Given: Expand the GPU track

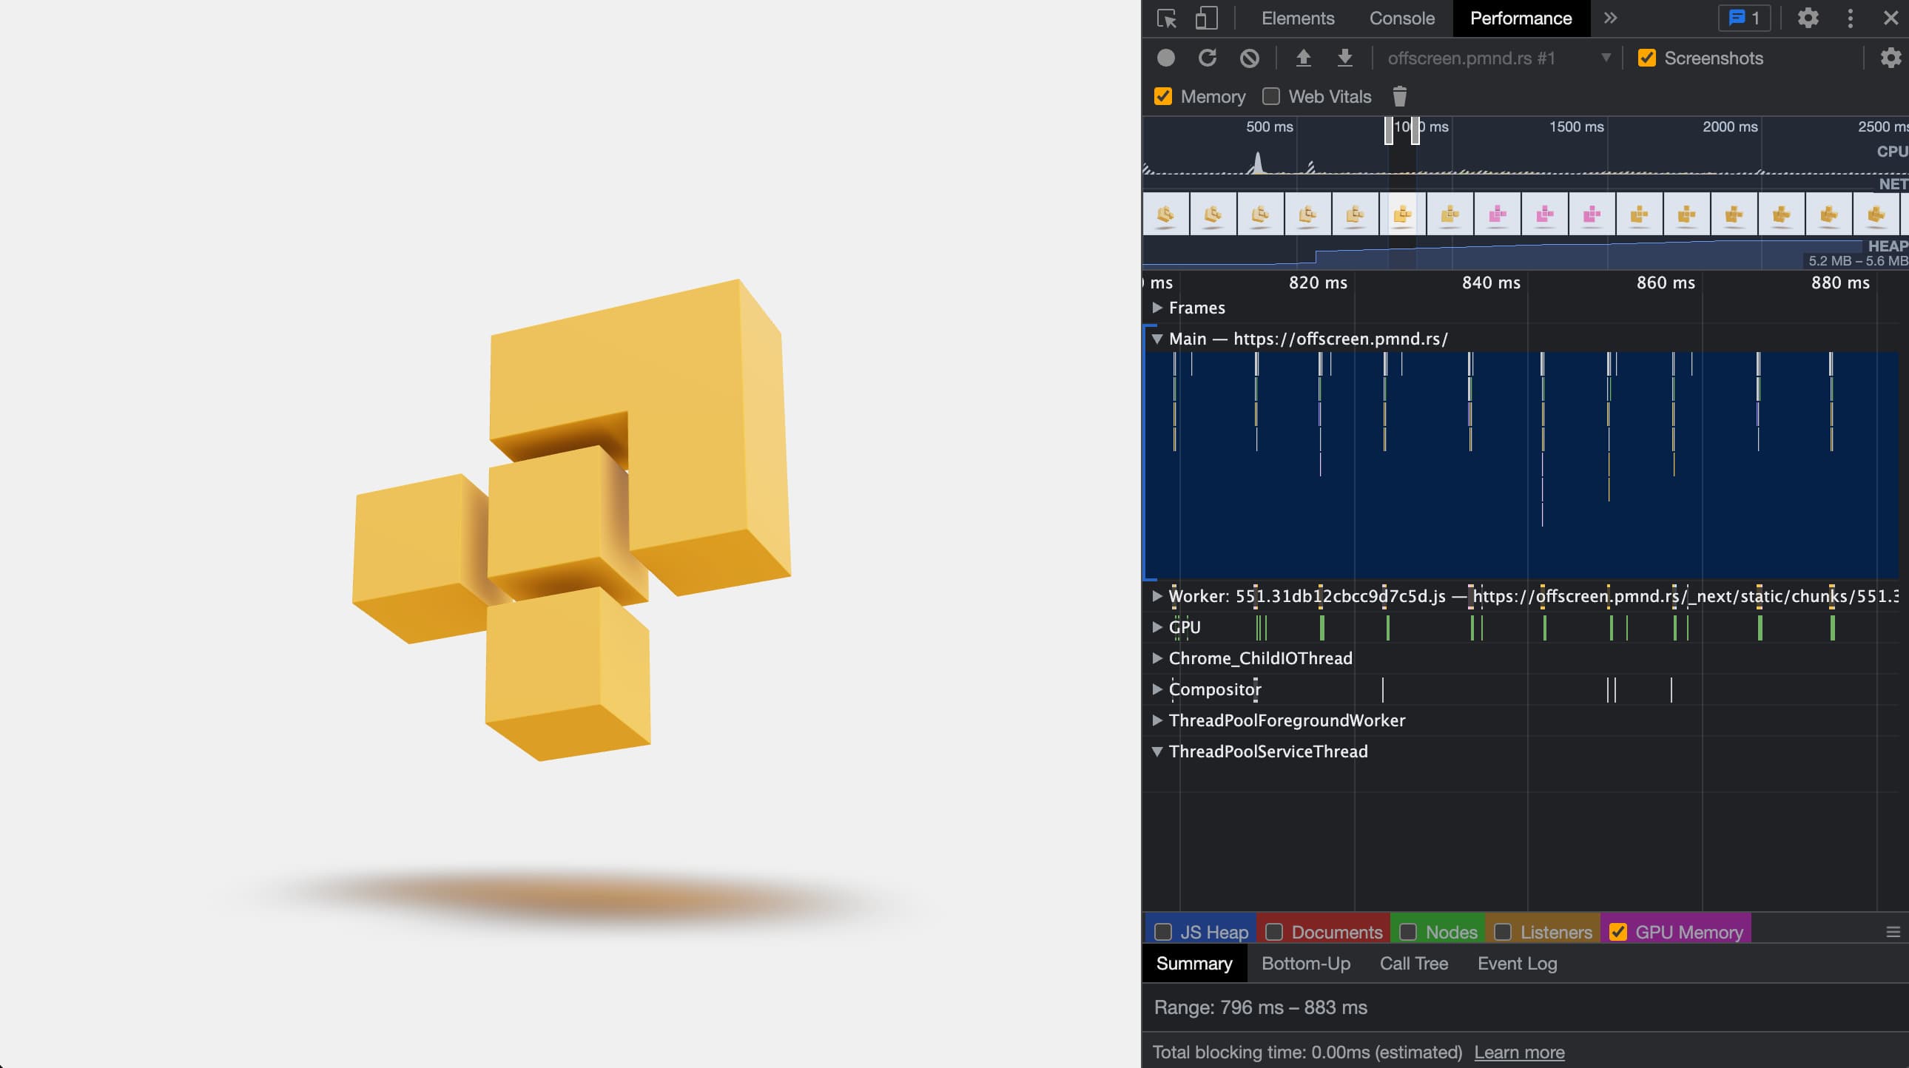Looking at the screenshot, I should point(1156,626).
